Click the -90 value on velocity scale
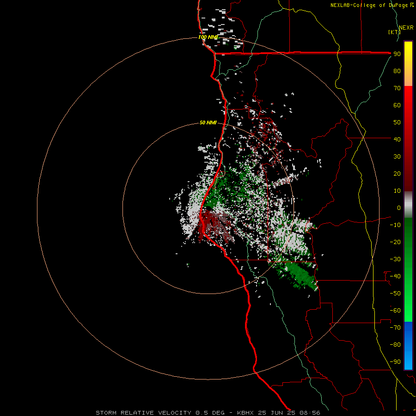The image size is (416, 416). [395, 362]
